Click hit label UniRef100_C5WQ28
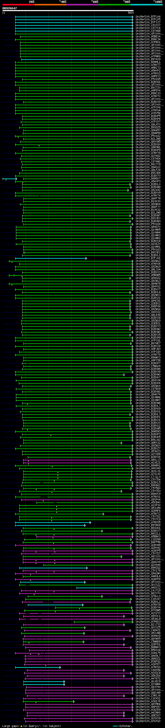Viewport: 165px width, 728px height. (x=148, y=366)
